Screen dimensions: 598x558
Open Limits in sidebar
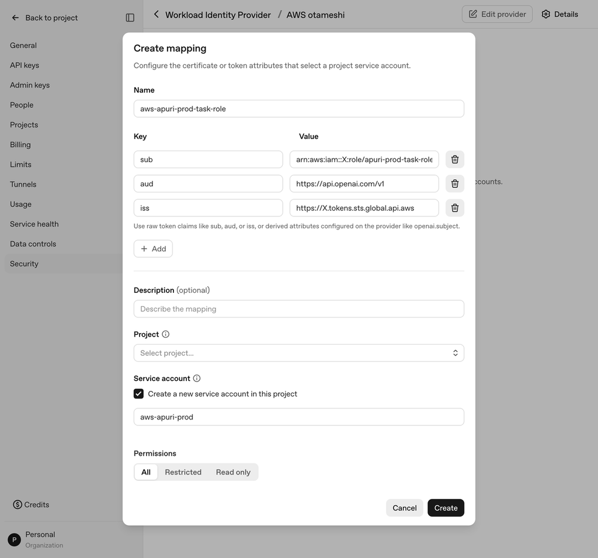pyautogui.click(x=20, y=165)
